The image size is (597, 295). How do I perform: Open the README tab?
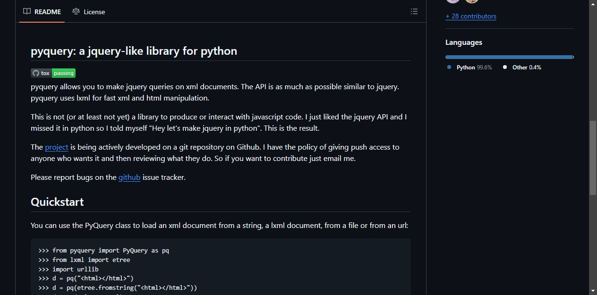point(42,12)
